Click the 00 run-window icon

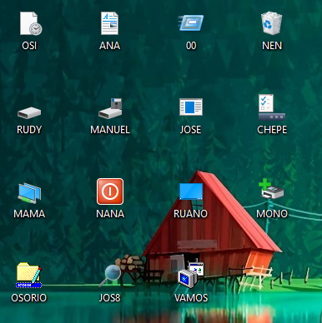click(x=191, y=22)
